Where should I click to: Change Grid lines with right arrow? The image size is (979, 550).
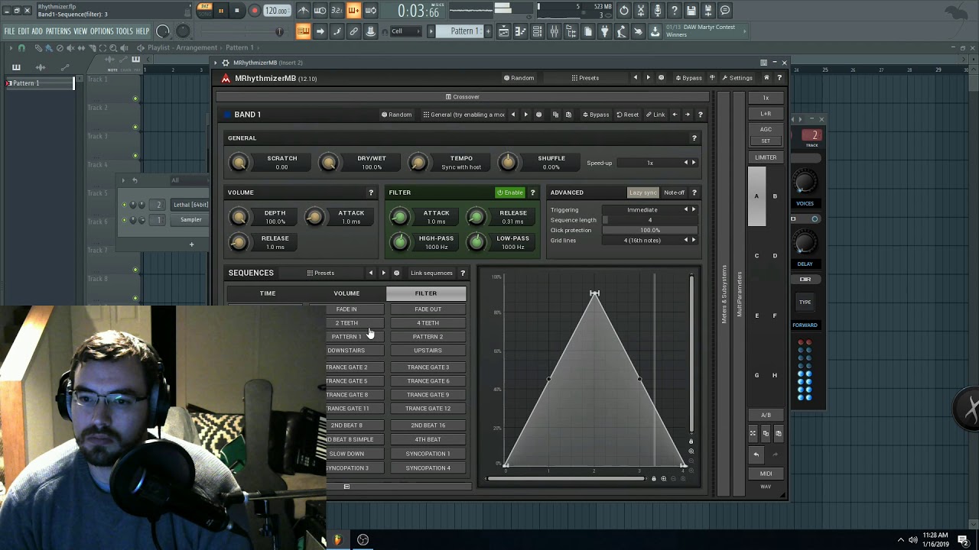(x=694, y=240)
